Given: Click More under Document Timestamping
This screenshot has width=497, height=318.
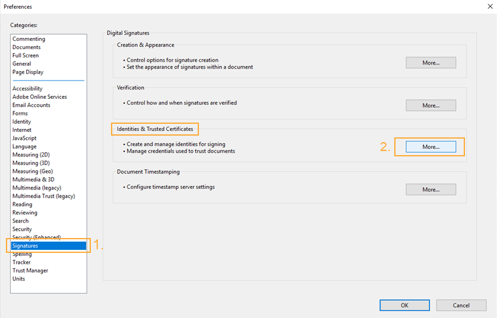Looking at the screenshot, I should tap(430, 189).
